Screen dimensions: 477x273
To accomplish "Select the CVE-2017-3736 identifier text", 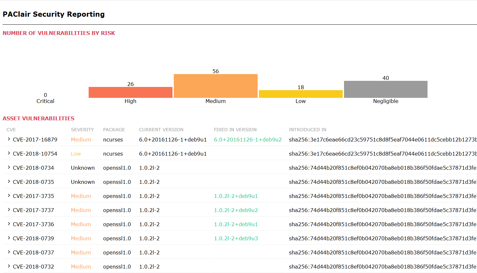I will coord(33,224).
